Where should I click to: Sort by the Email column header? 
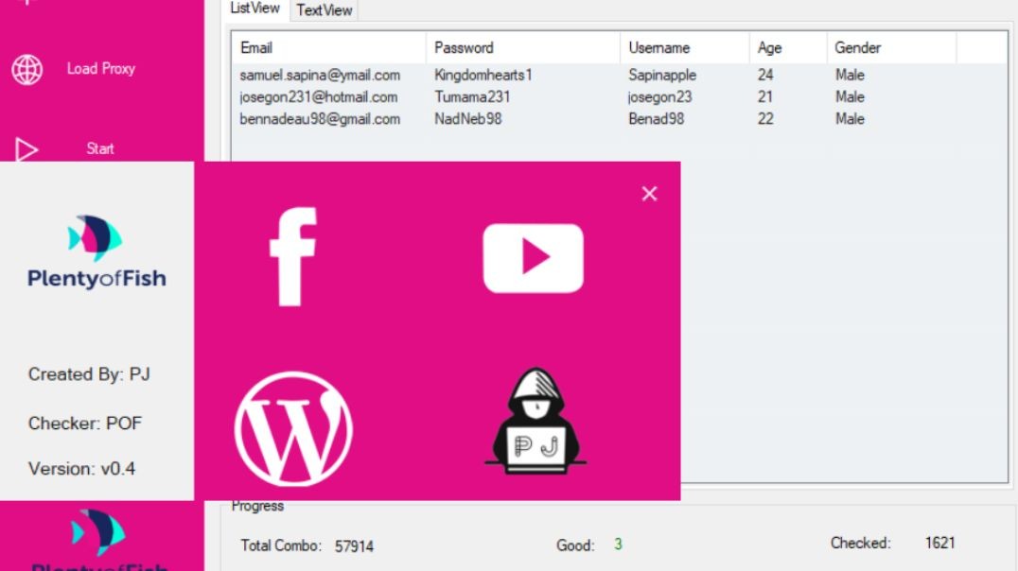coord(328,47)
